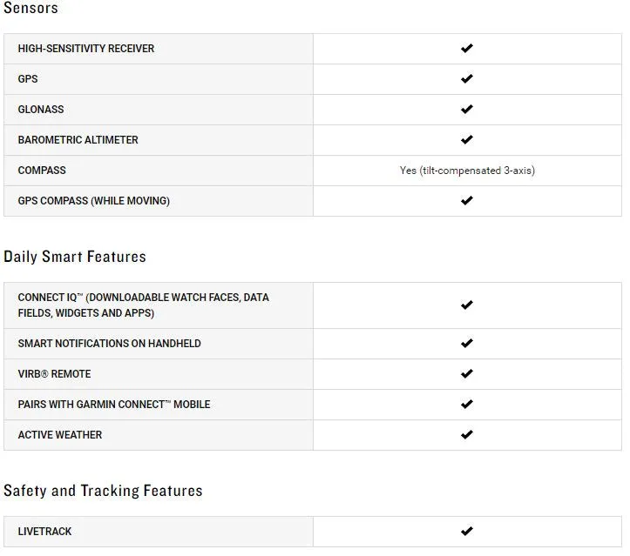Image resolution: width=630 pixels, height=556 pixels.
Task: Click the GPS Compass (While Moving) checkmark
Action: pos(467,200)
